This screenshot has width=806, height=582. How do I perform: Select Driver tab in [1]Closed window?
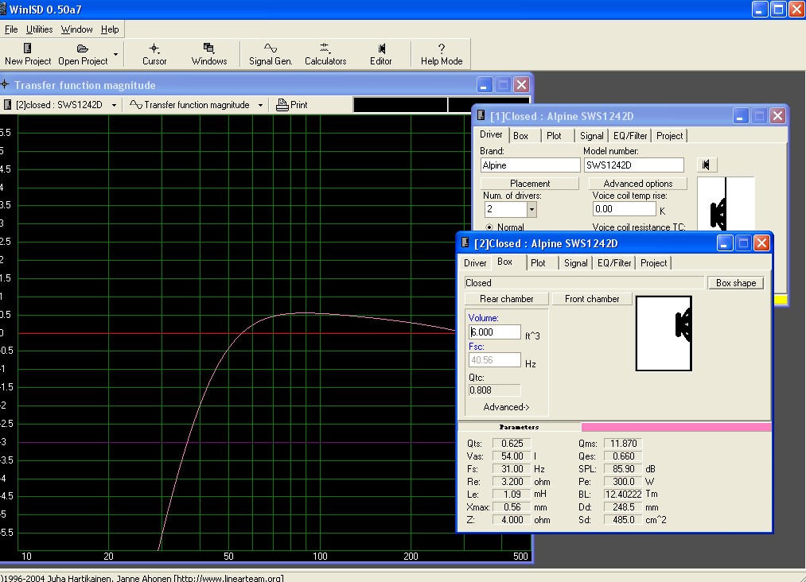491,134
